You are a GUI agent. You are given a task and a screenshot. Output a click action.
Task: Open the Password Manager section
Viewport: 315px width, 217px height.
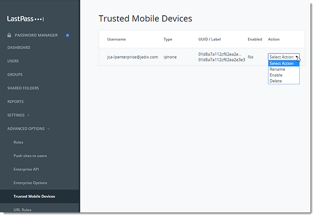36,35
